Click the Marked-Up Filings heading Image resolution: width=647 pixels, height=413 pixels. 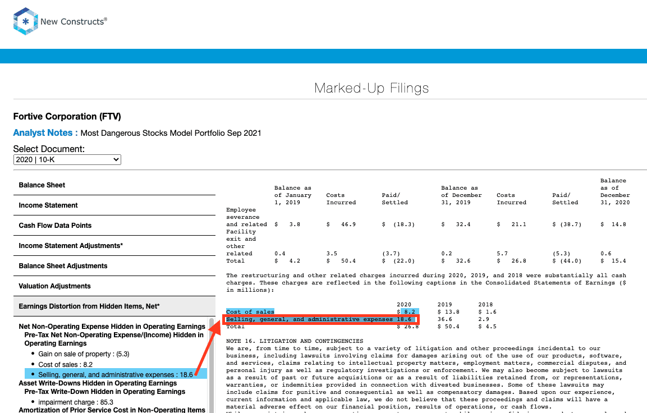coord(371,88)
